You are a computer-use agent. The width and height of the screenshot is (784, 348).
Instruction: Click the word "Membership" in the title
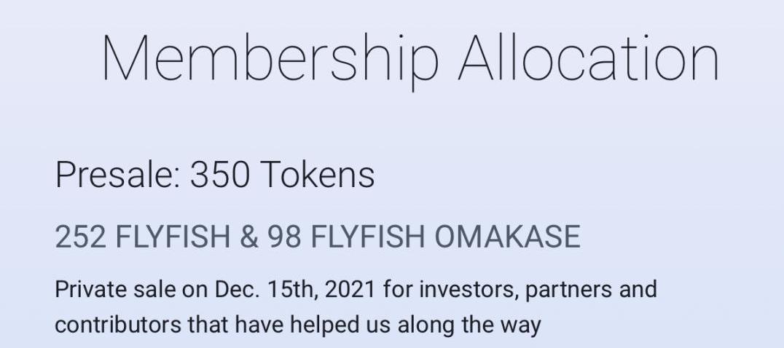[x=270, y=58]
